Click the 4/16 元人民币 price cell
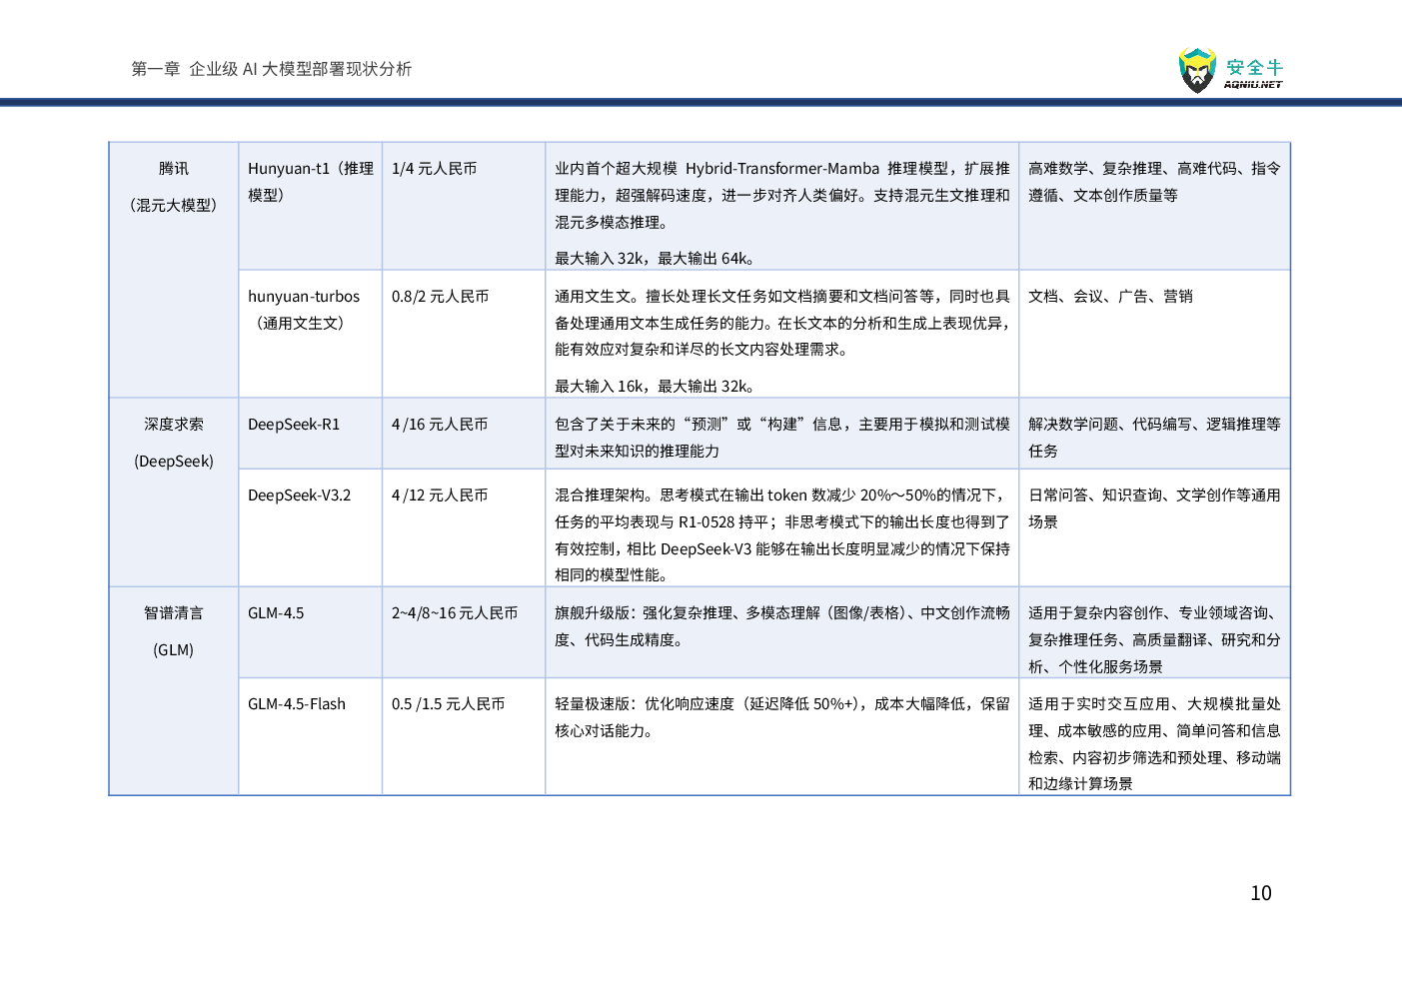Viewport: 1402px width, 991px height. 440,425
